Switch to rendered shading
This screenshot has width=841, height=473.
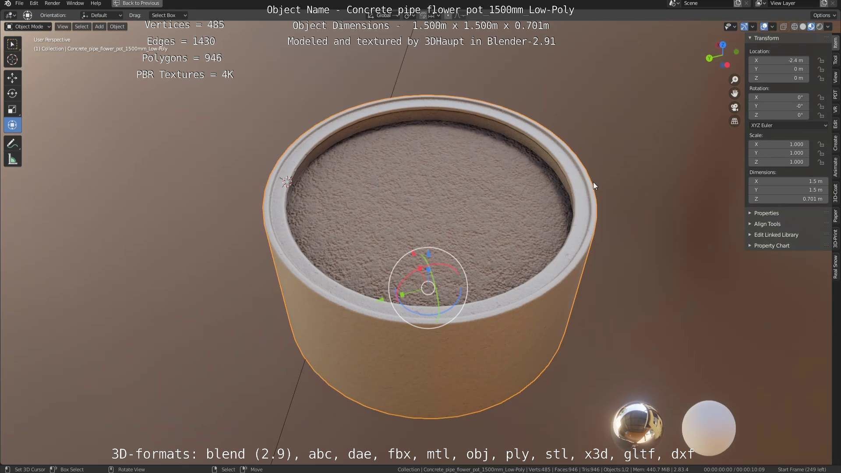820,27
